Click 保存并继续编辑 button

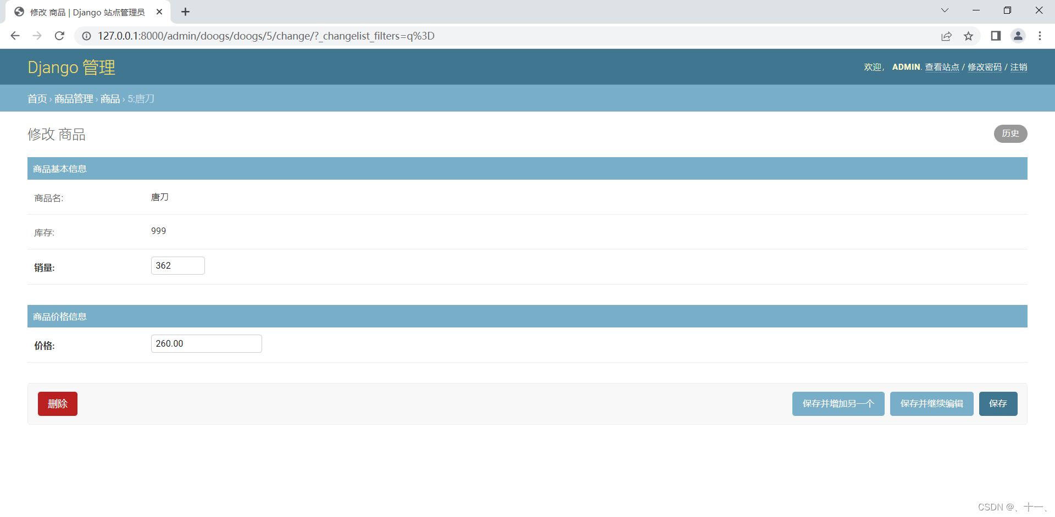932,404
